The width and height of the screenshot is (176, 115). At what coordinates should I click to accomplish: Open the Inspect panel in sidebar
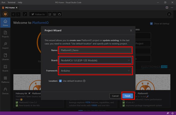(5, 45)
